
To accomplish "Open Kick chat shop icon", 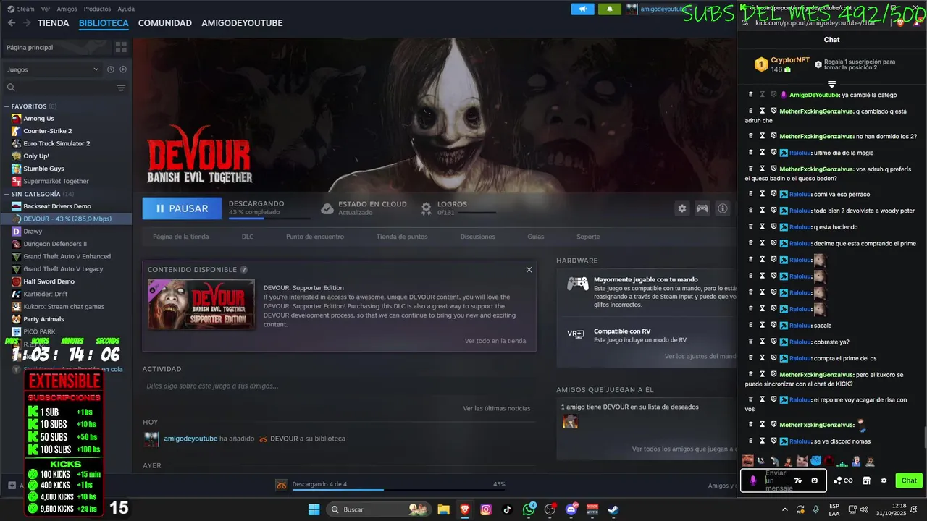I will (x=866, y=480).
